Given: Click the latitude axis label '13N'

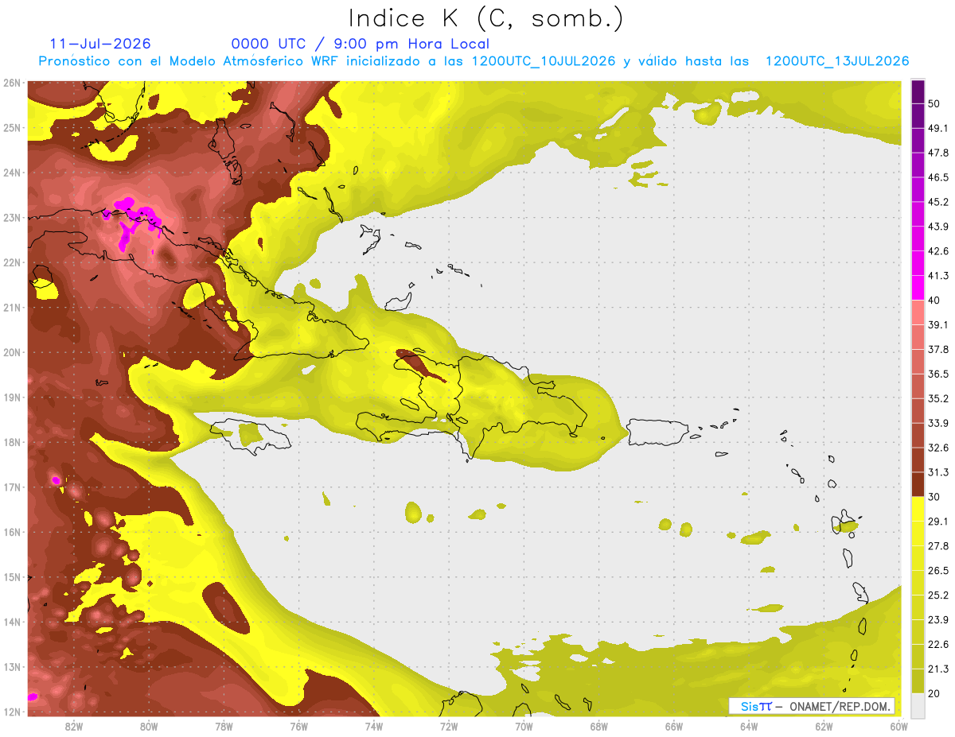Looking at the screenshot, I should tap(12, 666).
